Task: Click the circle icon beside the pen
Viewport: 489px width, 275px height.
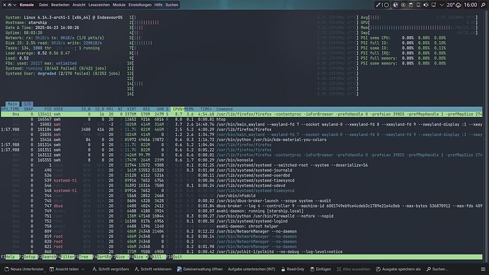Action: [386, 5]
